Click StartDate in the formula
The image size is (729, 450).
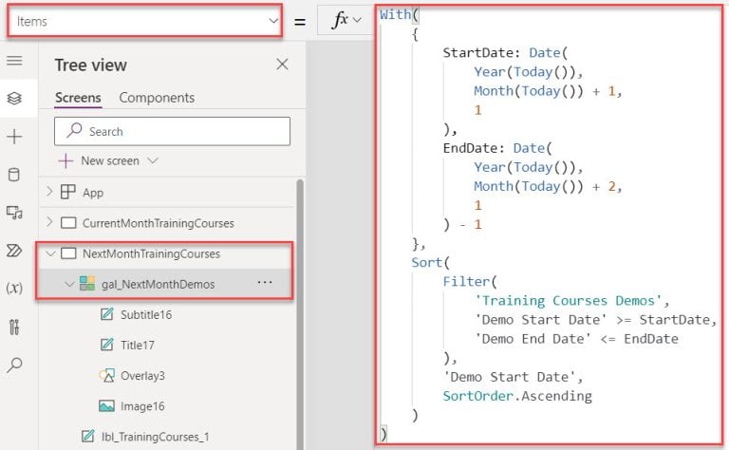[477, 52]
